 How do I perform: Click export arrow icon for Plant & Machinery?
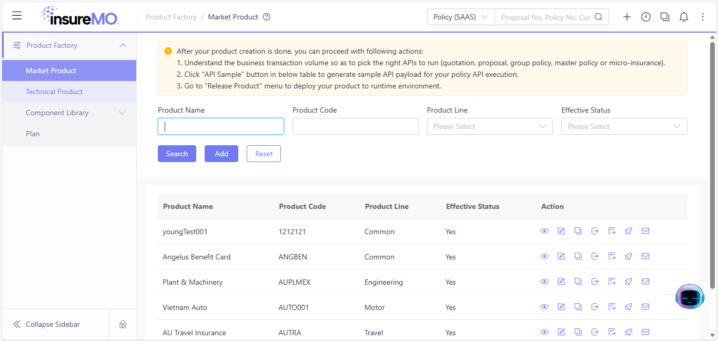click(595, 282)
